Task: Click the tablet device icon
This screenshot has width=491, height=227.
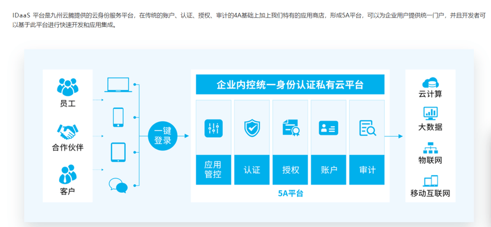Action: 118,152
